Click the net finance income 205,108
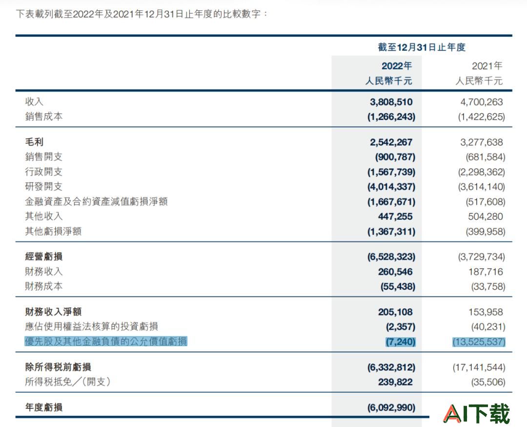The image size is (527, 427). [x=395, y=312]
